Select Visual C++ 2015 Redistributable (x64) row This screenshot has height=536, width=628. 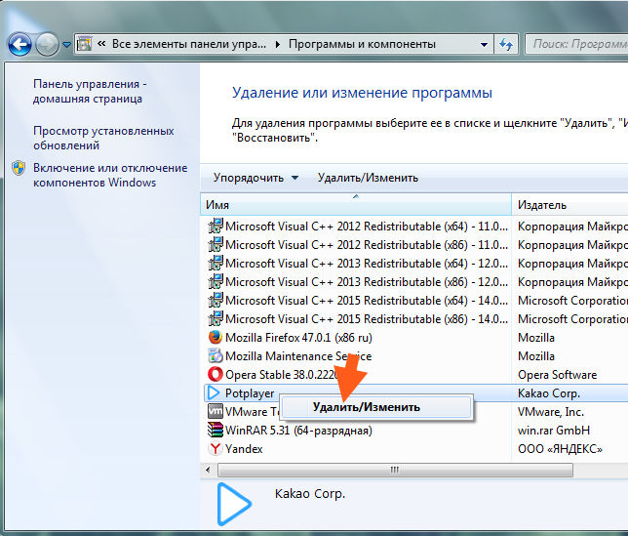[414, 301]
